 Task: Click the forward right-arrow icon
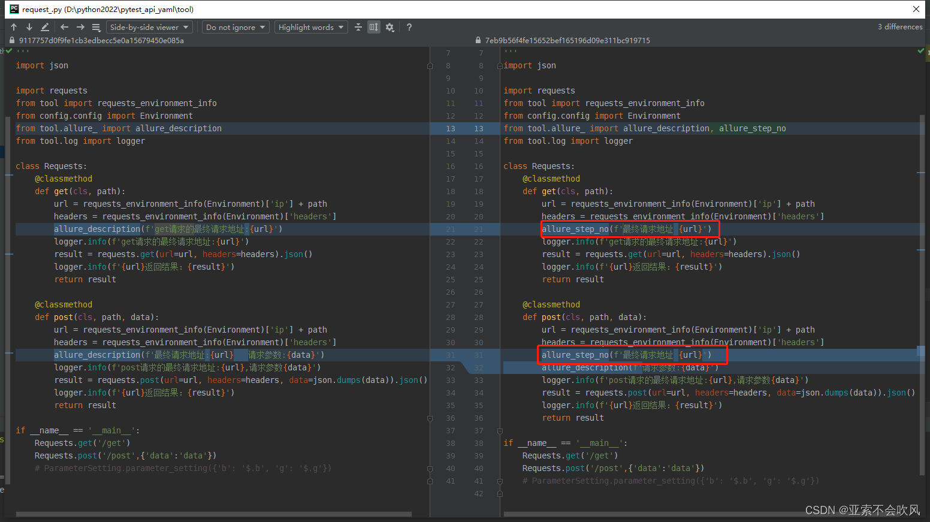tap(80, 27)
